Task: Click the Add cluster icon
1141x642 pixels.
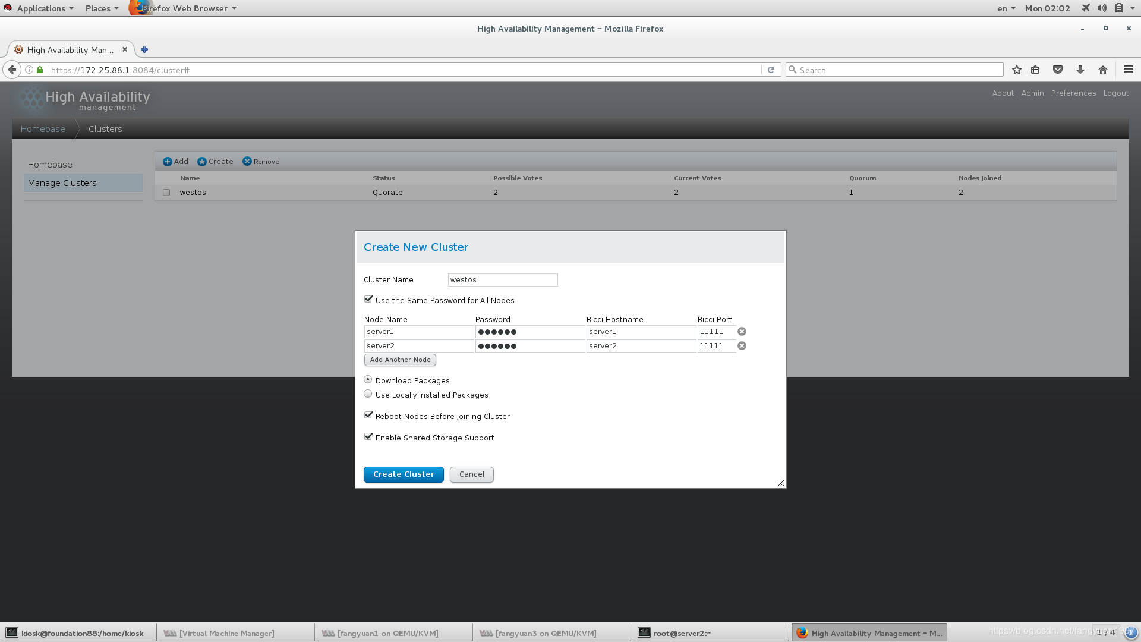Action: coord(168,162)
